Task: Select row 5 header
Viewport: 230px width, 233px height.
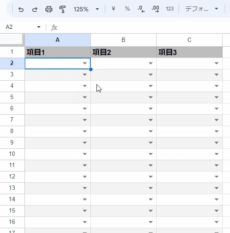Action: pos(12,97)
